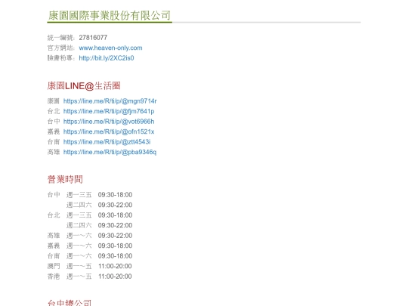Select 台南 hours 09:30-18:00

point(115,256)
